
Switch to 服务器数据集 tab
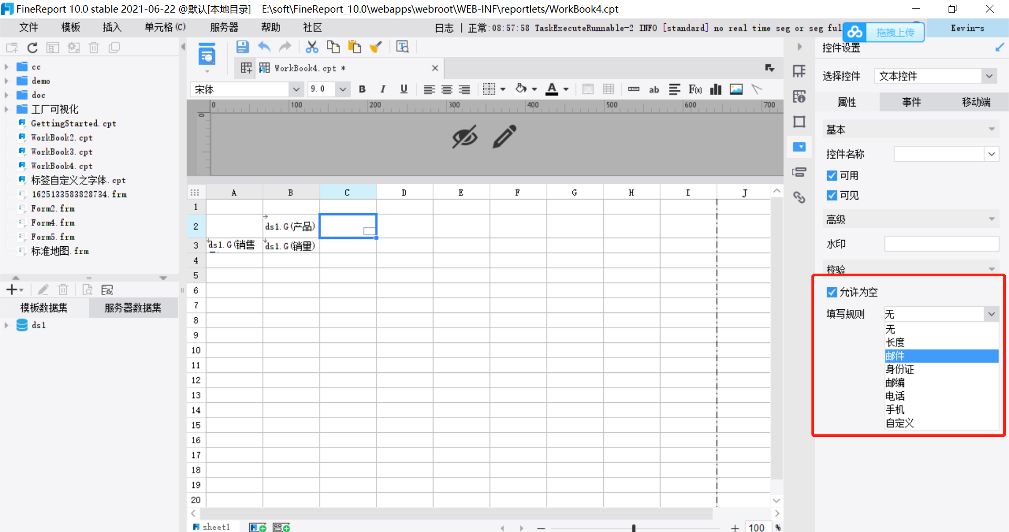pos(133,308)
